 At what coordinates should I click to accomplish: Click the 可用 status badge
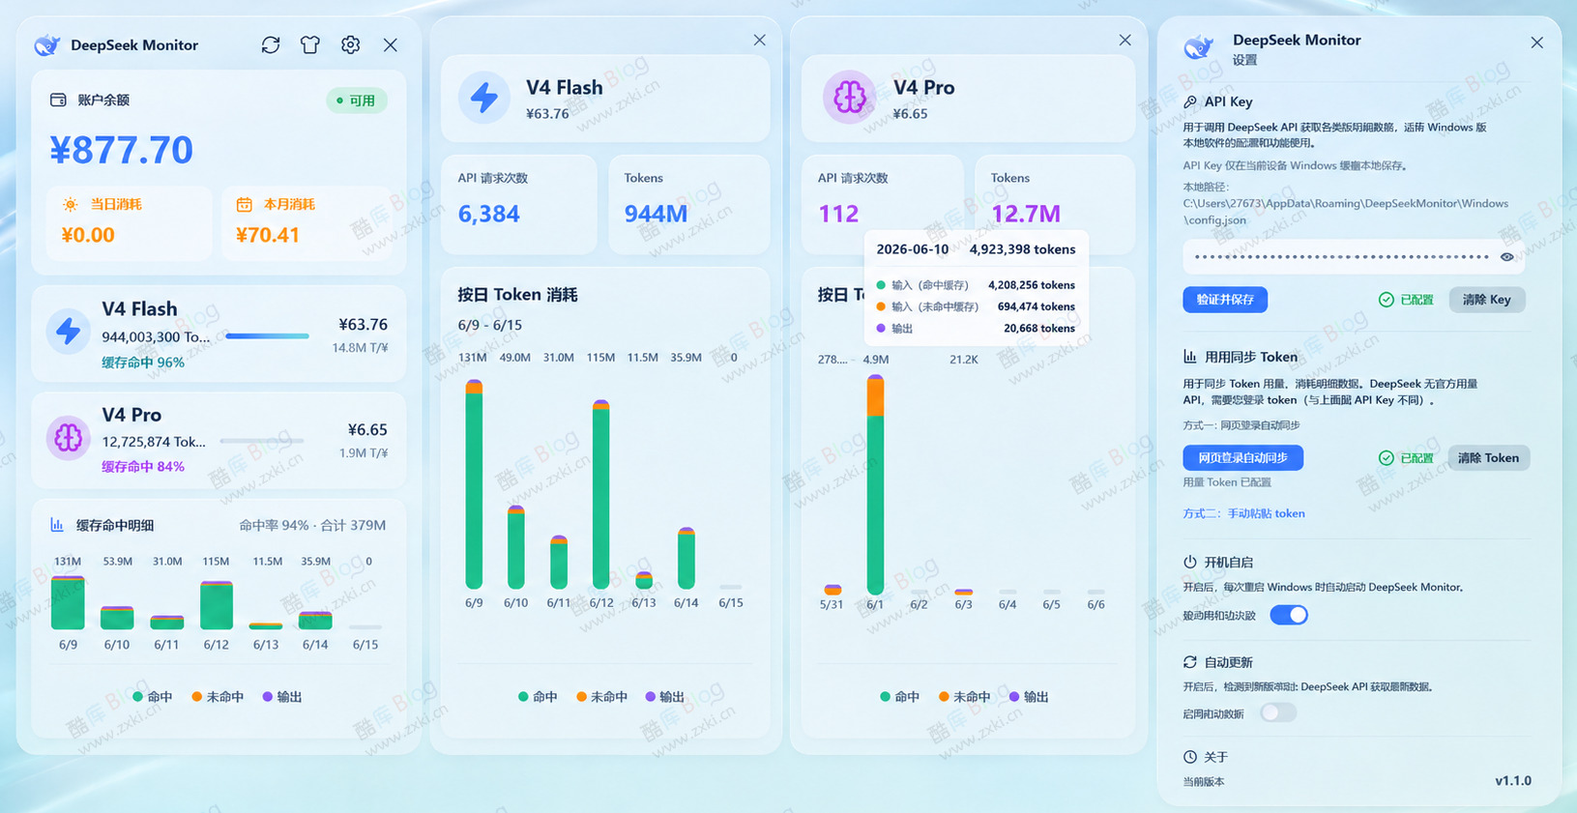coord(357,101)
